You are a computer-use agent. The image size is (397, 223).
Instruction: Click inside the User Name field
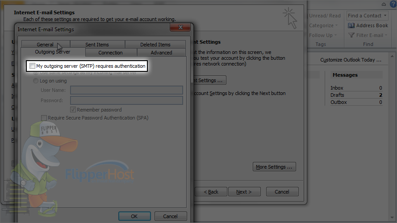(x=126, y=90)
